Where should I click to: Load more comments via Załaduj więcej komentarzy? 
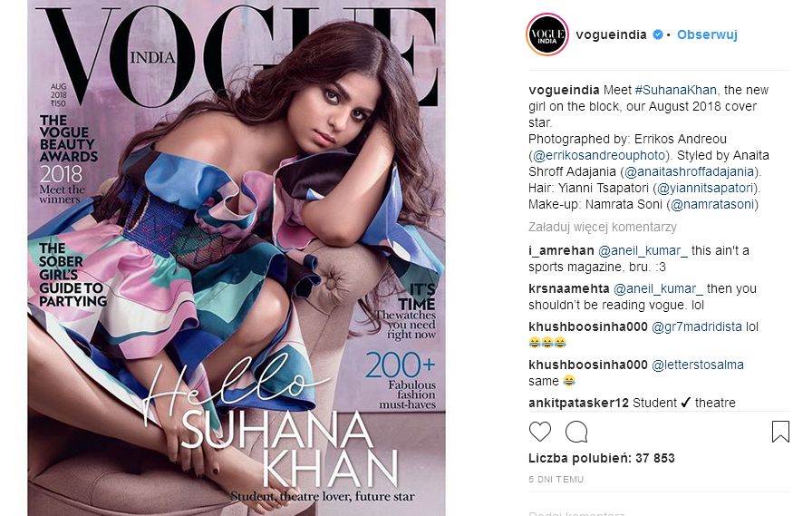coord(603,227)
